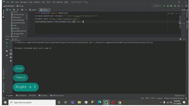Image resolution: width=189 pixels, height=106 pixels.
Task: Go to previous highlighted error arrow
Action: click(x=176, y=14)
